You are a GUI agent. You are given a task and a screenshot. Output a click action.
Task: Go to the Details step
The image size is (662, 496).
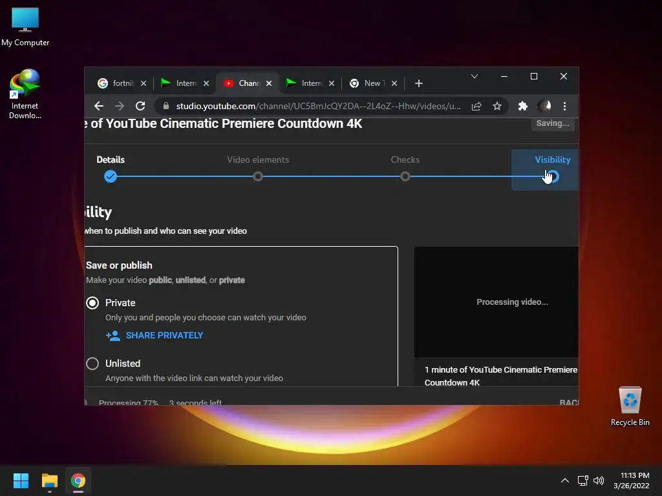pos(111,169)
